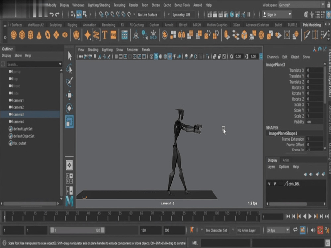Screen dimensions: 331x248
Task: Play the animation forwards
Action: click(x=310, y=216)
